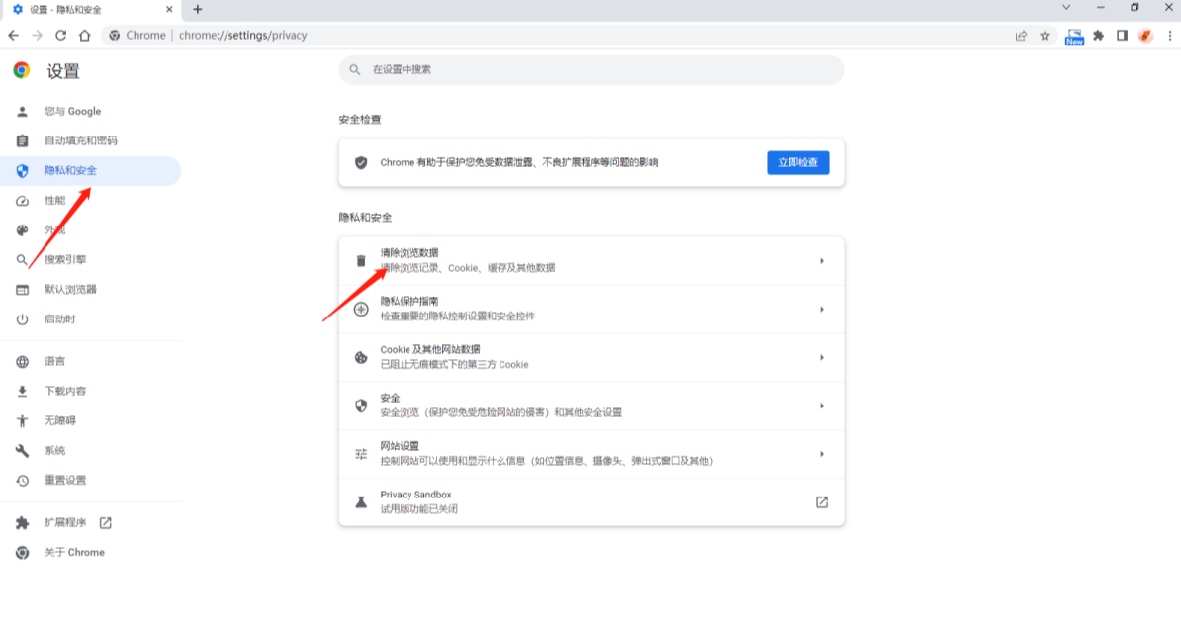Open 性能 in sidebar
Viewport: 1181px width, 633px height.
[x=90, y=201]
